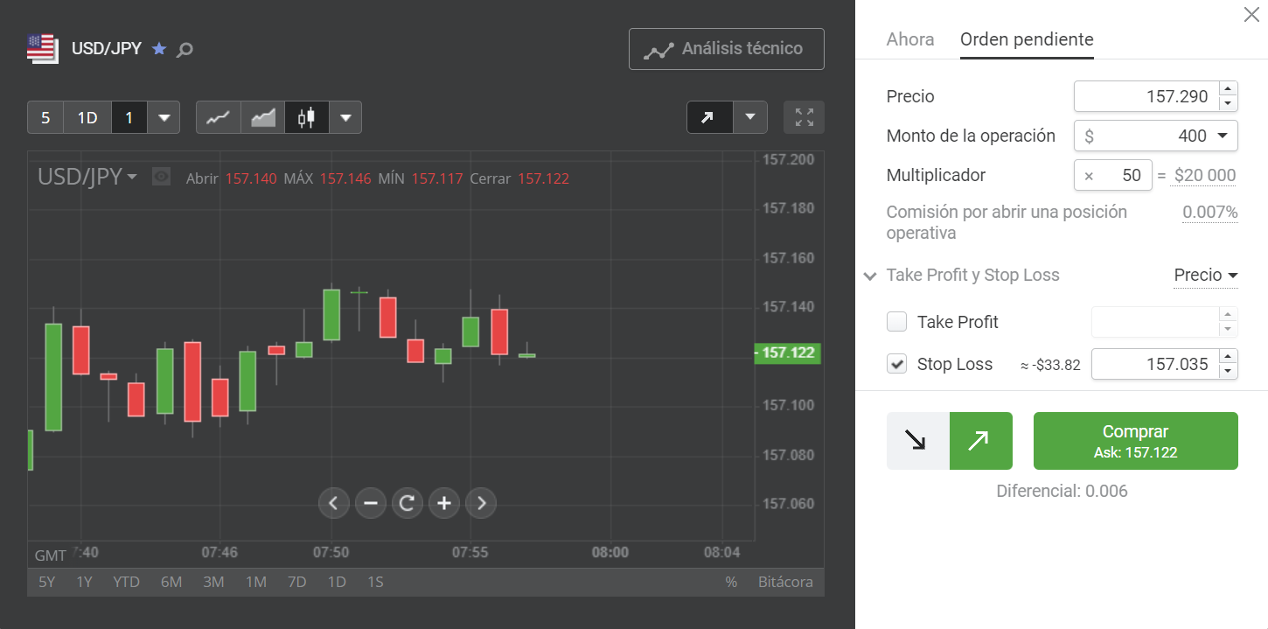Open the instrument search magnifier icon
Image resolution: width=1268 pixels, height=629 pixels.
point(185,50)
